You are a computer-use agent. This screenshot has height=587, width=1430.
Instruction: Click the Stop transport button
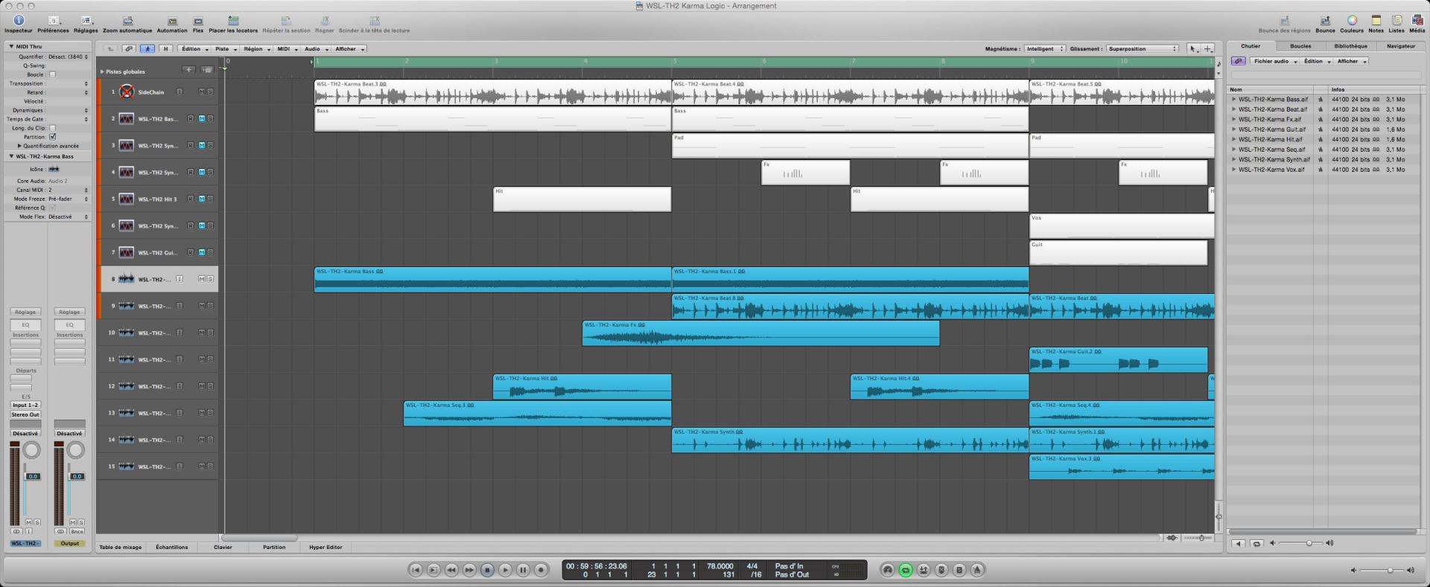(x=487, y=570)
